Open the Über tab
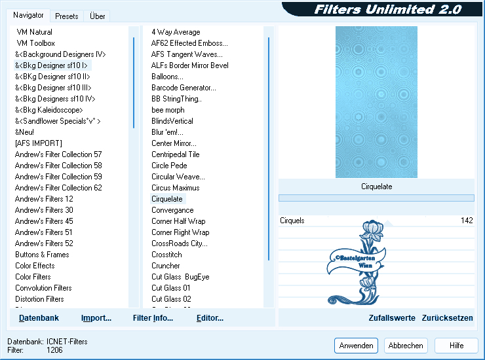 pos(97,16)
